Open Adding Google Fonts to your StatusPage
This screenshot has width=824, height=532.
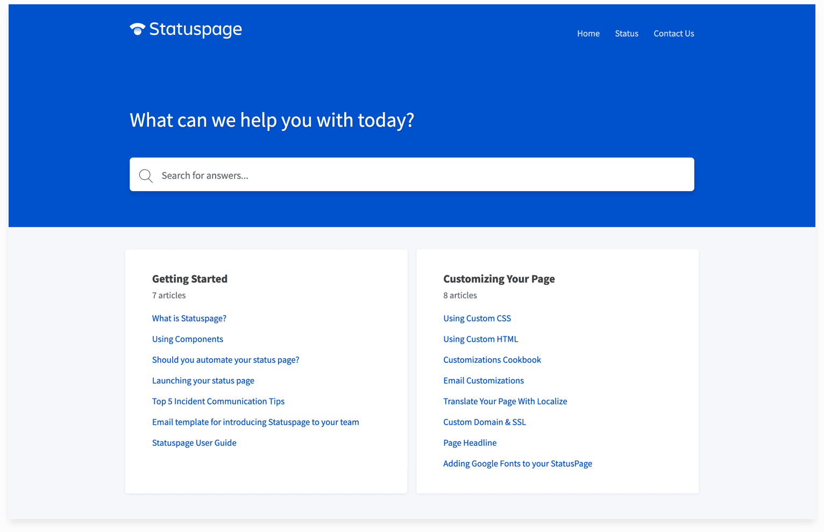pos(517,464)
